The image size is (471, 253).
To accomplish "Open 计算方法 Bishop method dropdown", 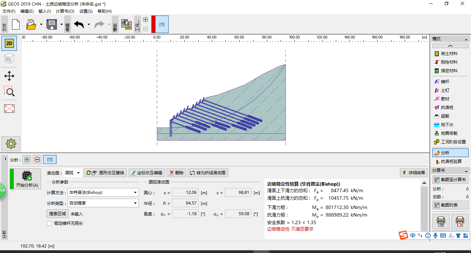I will [103, 192].
